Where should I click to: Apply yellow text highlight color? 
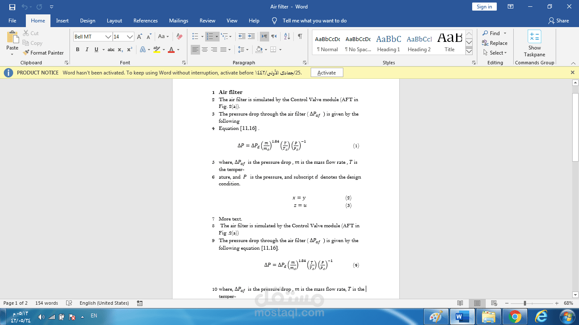(x=156, y=50)
